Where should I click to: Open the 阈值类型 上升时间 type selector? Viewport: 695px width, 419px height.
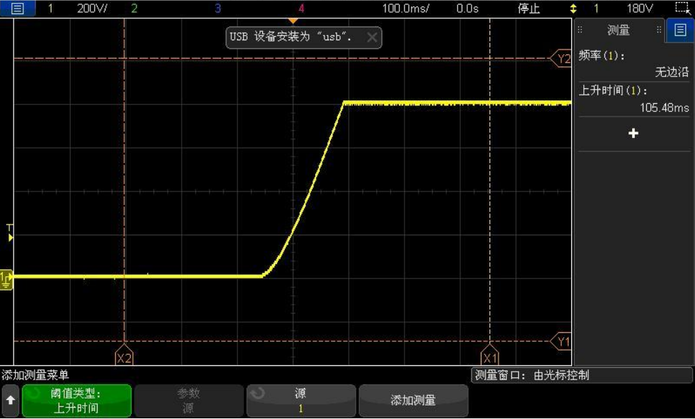point(76,401)
